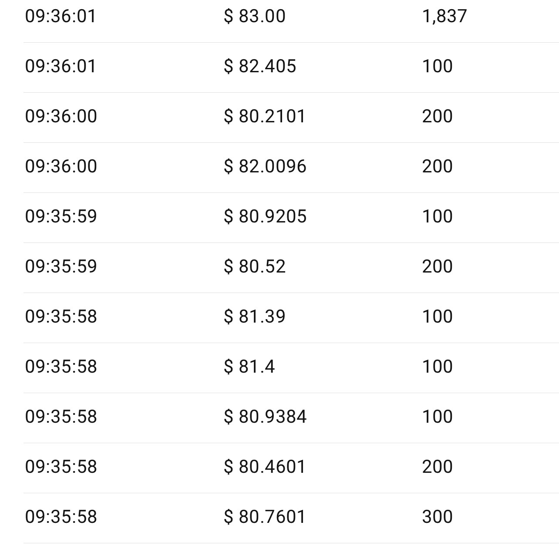Viewport: 559px width, 559px height.
Task: Click the $ 80.2101 price entry
Action: 265,117
